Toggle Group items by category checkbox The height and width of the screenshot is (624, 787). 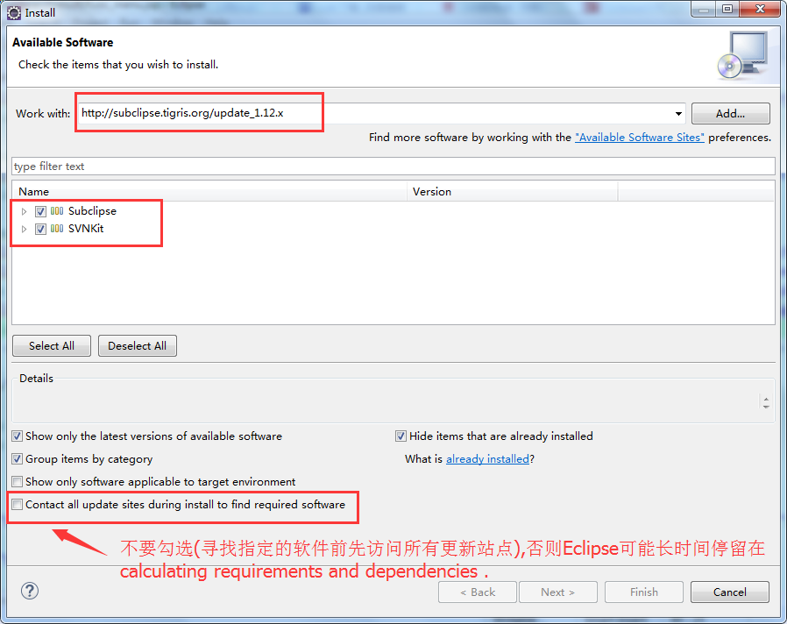pos(17,459)
